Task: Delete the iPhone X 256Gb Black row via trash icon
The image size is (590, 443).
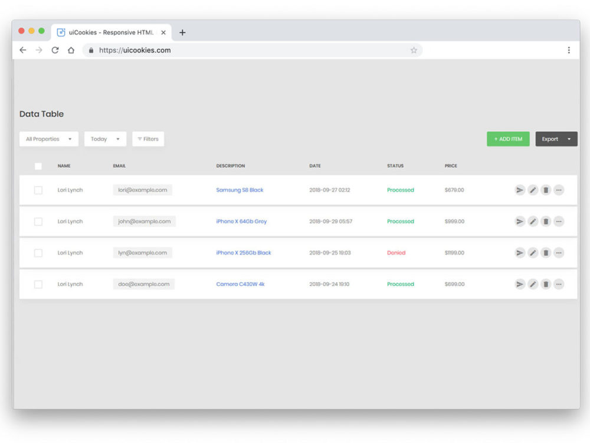Action: click(546, 253)
